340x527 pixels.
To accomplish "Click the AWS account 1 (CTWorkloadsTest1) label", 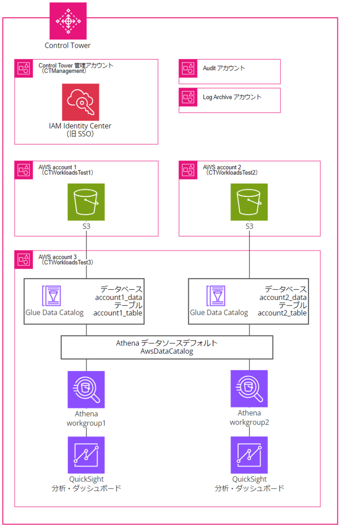I will point(66,170).
